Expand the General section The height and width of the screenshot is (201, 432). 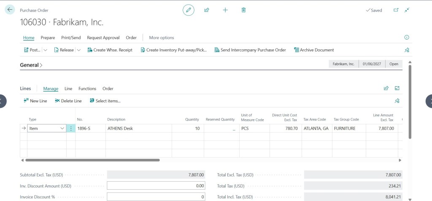(31, 65)
